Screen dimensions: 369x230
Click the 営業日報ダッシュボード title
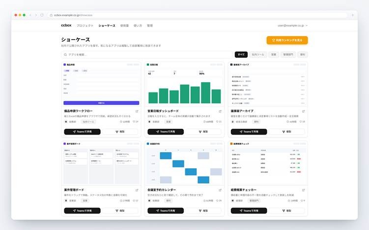click(163, 111)
